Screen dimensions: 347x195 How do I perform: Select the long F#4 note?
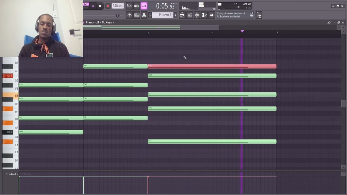pyautogui.click(x=212, y=142)
